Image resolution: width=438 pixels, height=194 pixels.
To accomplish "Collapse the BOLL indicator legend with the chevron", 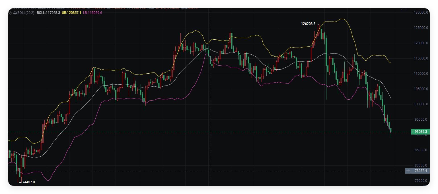I will pos(11,13).
